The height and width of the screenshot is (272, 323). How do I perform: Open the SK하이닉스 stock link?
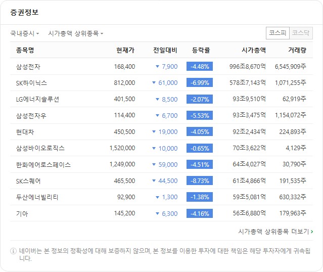tap(31, 83)
